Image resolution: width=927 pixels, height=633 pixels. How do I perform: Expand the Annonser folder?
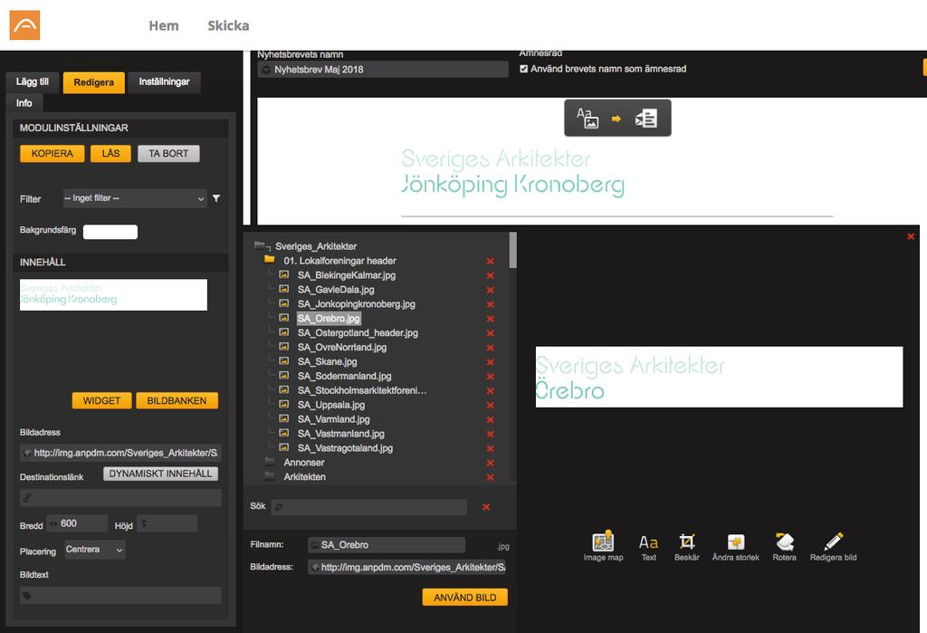click(x=270, y=462)
